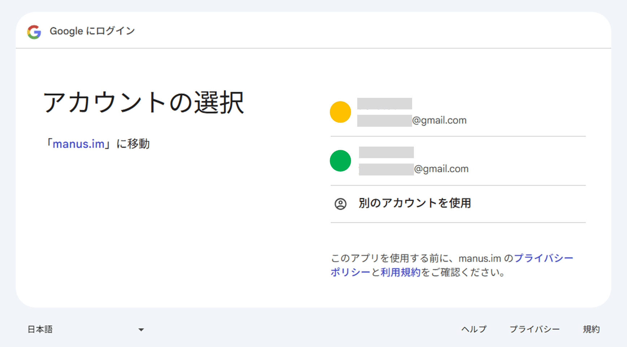Open the プライバシー footer link
The height and width of the screenshot is (347, 627).
[x=535, y=329]
